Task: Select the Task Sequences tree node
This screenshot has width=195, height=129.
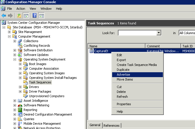Action: tap(40, 82)
